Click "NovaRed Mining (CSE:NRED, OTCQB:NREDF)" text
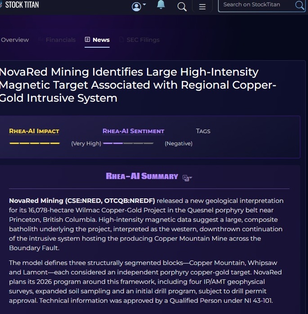The width and height of the screenshot is (308, 314). pos(82,201)
